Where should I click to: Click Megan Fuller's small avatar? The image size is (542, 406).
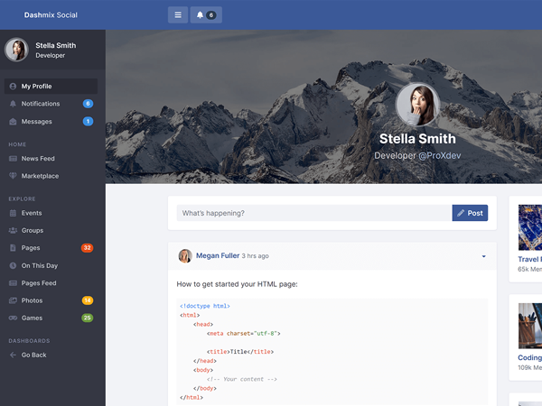point(185,256)
